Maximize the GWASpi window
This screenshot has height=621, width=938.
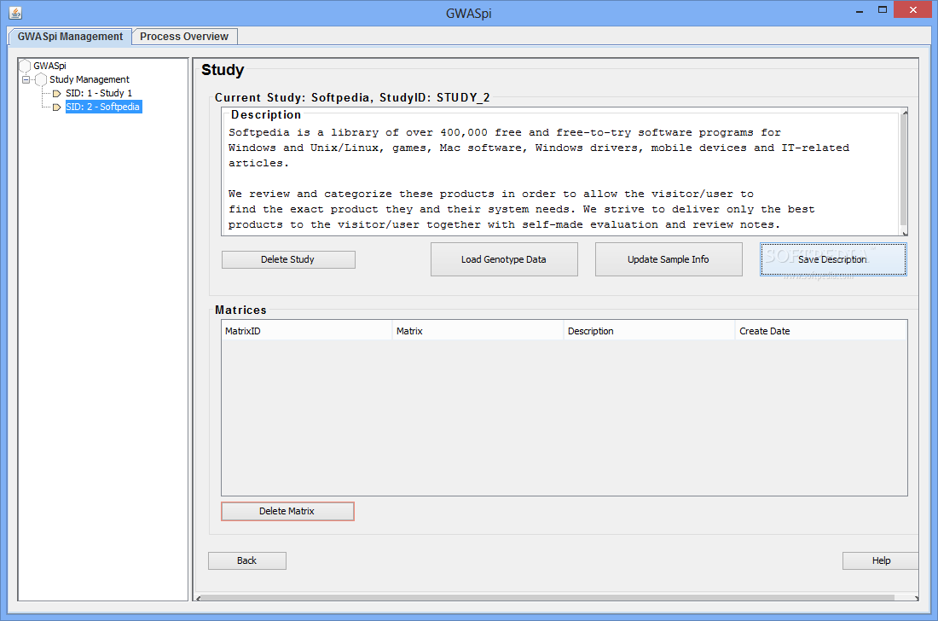click(x=883, y=10)
